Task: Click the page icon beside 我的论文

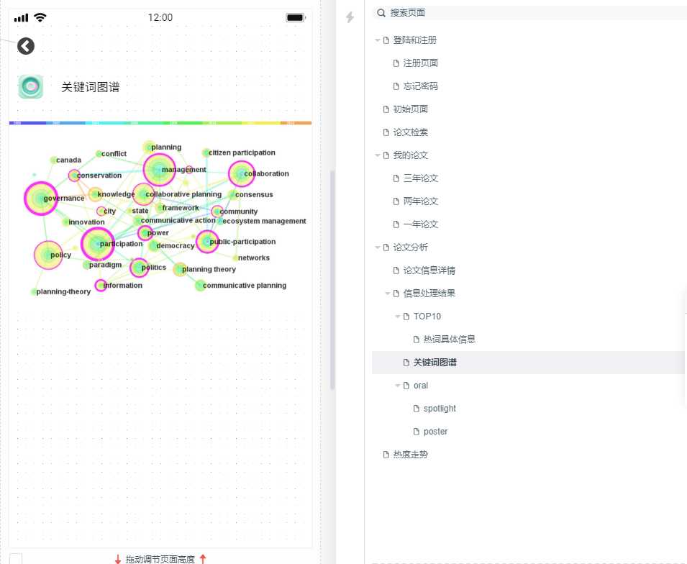Action: tap(386, 155)
